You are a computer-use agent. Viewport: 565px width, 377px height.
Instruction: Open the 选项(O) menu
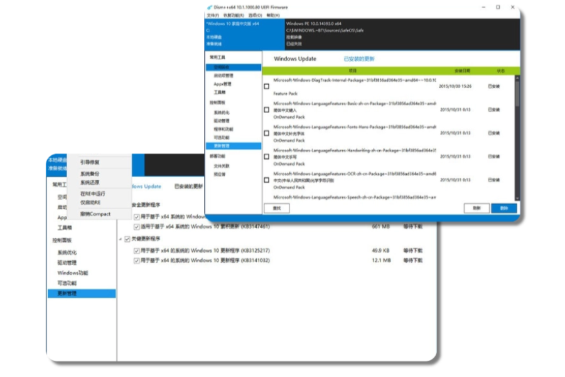(255, 16)
